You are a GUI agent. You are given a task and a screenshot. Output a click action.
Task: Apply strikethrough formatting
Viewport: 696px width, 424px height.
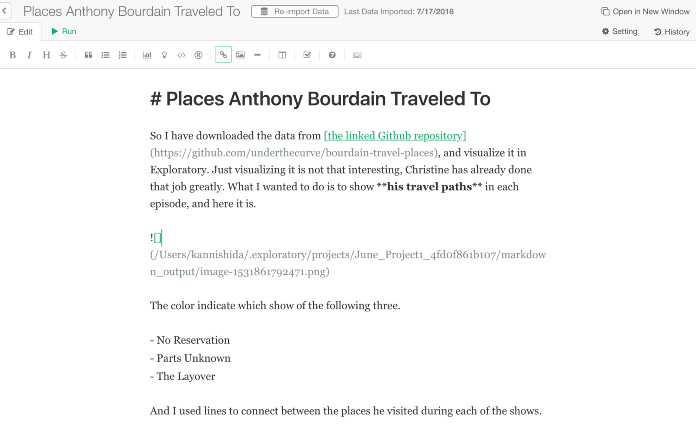pos(64,55)
